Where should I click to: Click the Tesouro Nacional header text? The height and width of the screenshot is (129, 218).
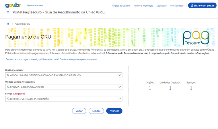point(35,5)
